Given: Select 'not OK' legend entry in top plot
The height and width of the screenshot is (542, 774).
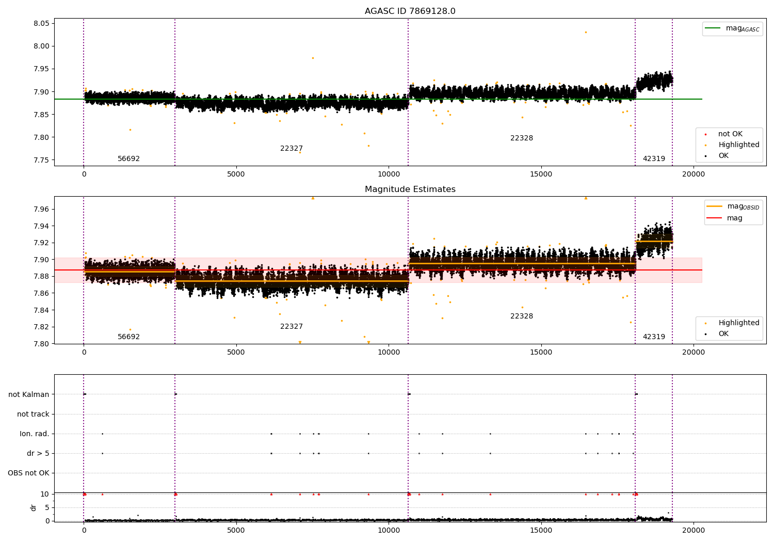Looking at the screenshot, I should click(730, 134).
